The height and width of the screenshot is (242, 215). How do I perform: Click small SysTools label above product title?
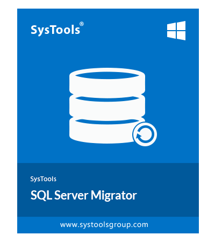[44, 179]
